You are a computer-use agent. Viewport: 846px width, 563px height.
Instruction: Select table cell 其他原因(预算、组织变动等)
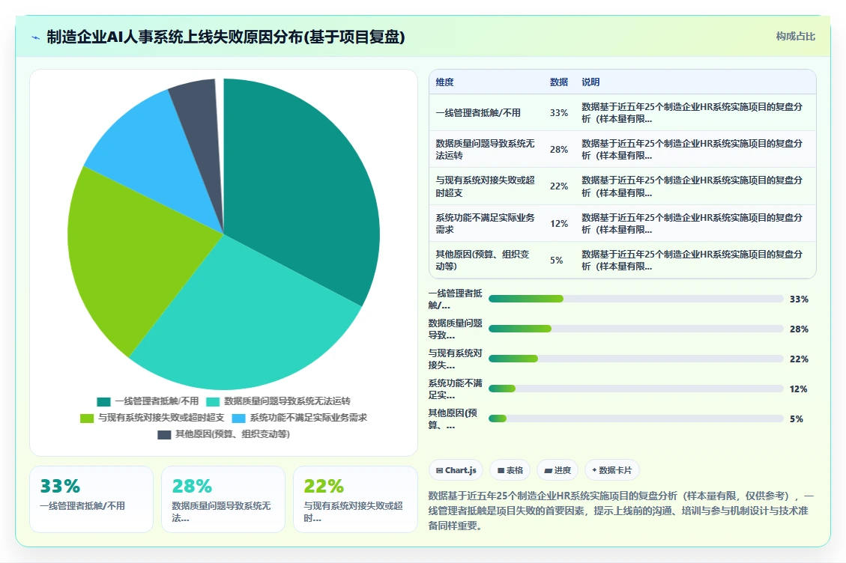(x=486, y=260)
